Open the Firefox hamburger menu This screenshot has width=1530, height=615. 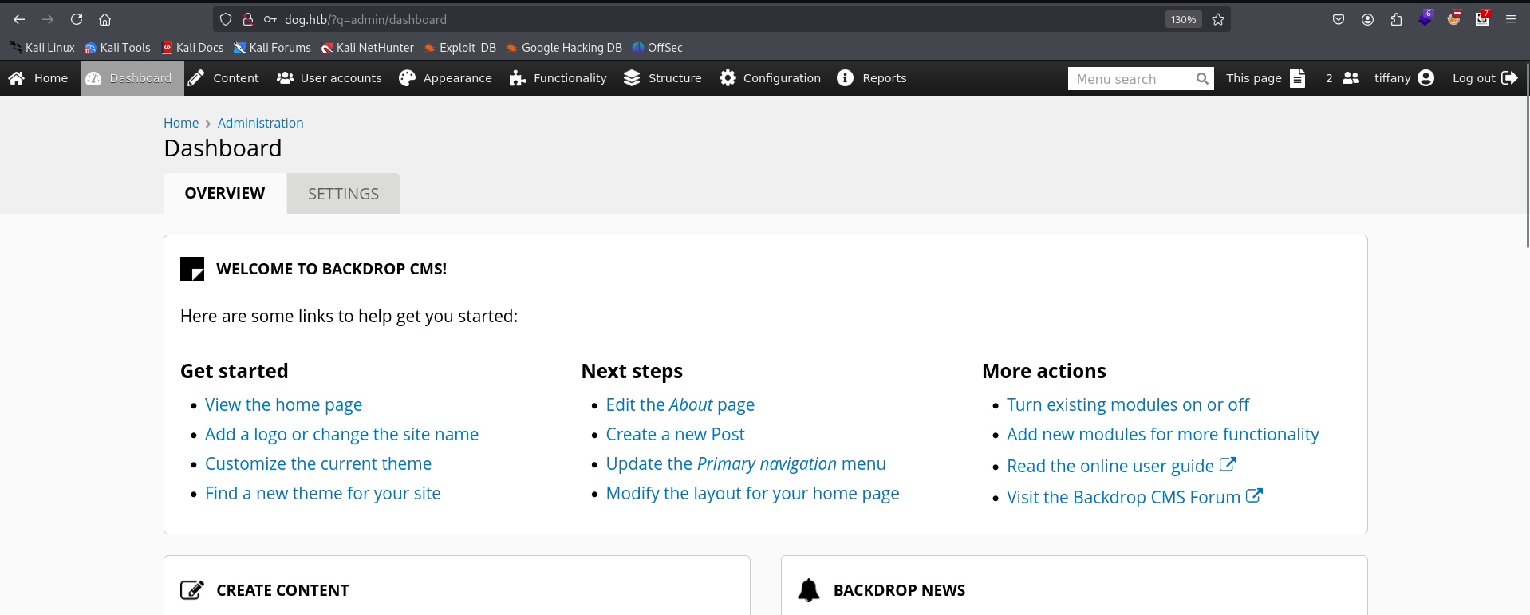pyautogui.click(x=1511, y=19)
